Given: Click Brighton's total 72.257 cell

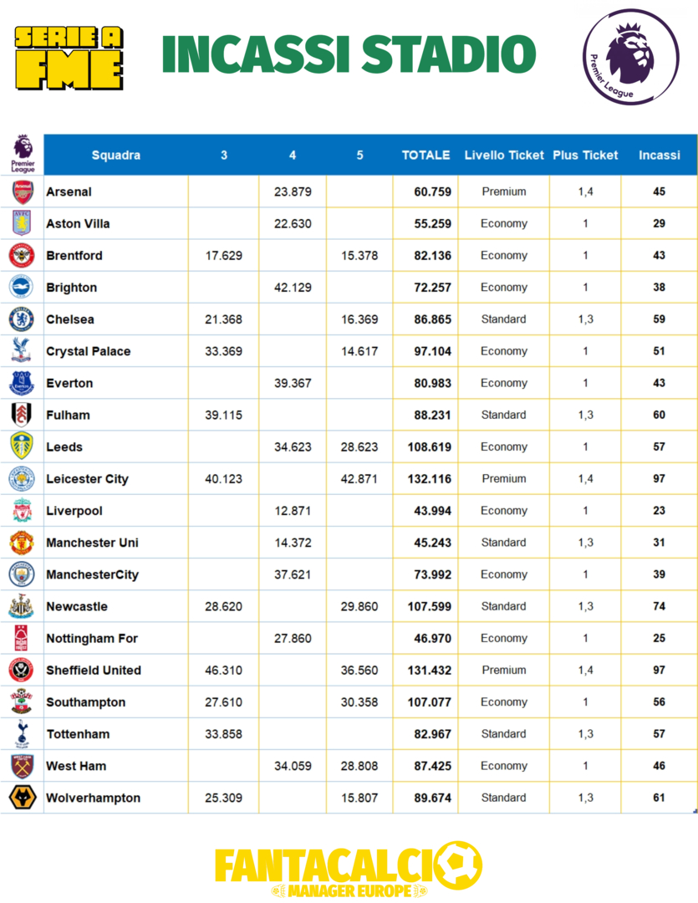Looking at the screenshot, I should point(432,288).
